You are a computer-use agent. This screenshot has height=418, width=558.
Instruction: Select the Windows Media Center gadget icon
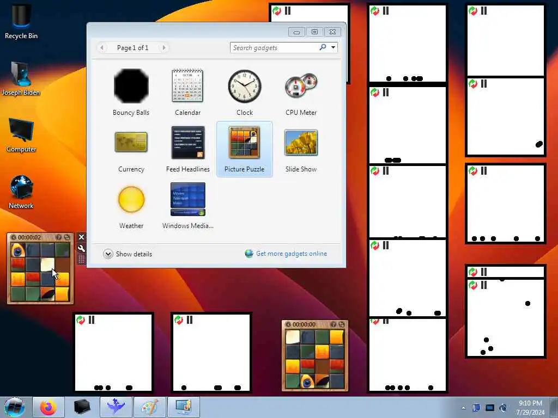click(188, 199)
